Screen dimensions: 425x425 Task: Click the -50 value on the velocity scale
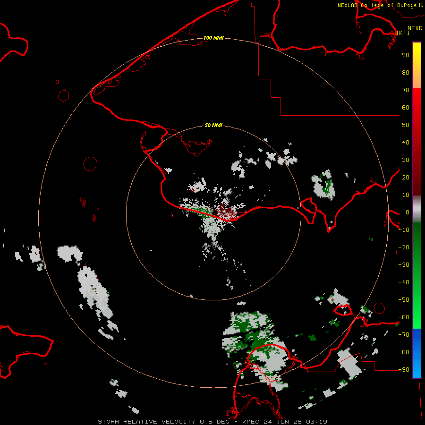[x=404, y=299]
